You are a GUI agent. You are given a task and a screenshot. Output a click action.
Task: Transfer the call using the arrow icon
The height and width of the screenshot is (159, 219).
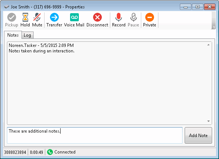[54, 17]
